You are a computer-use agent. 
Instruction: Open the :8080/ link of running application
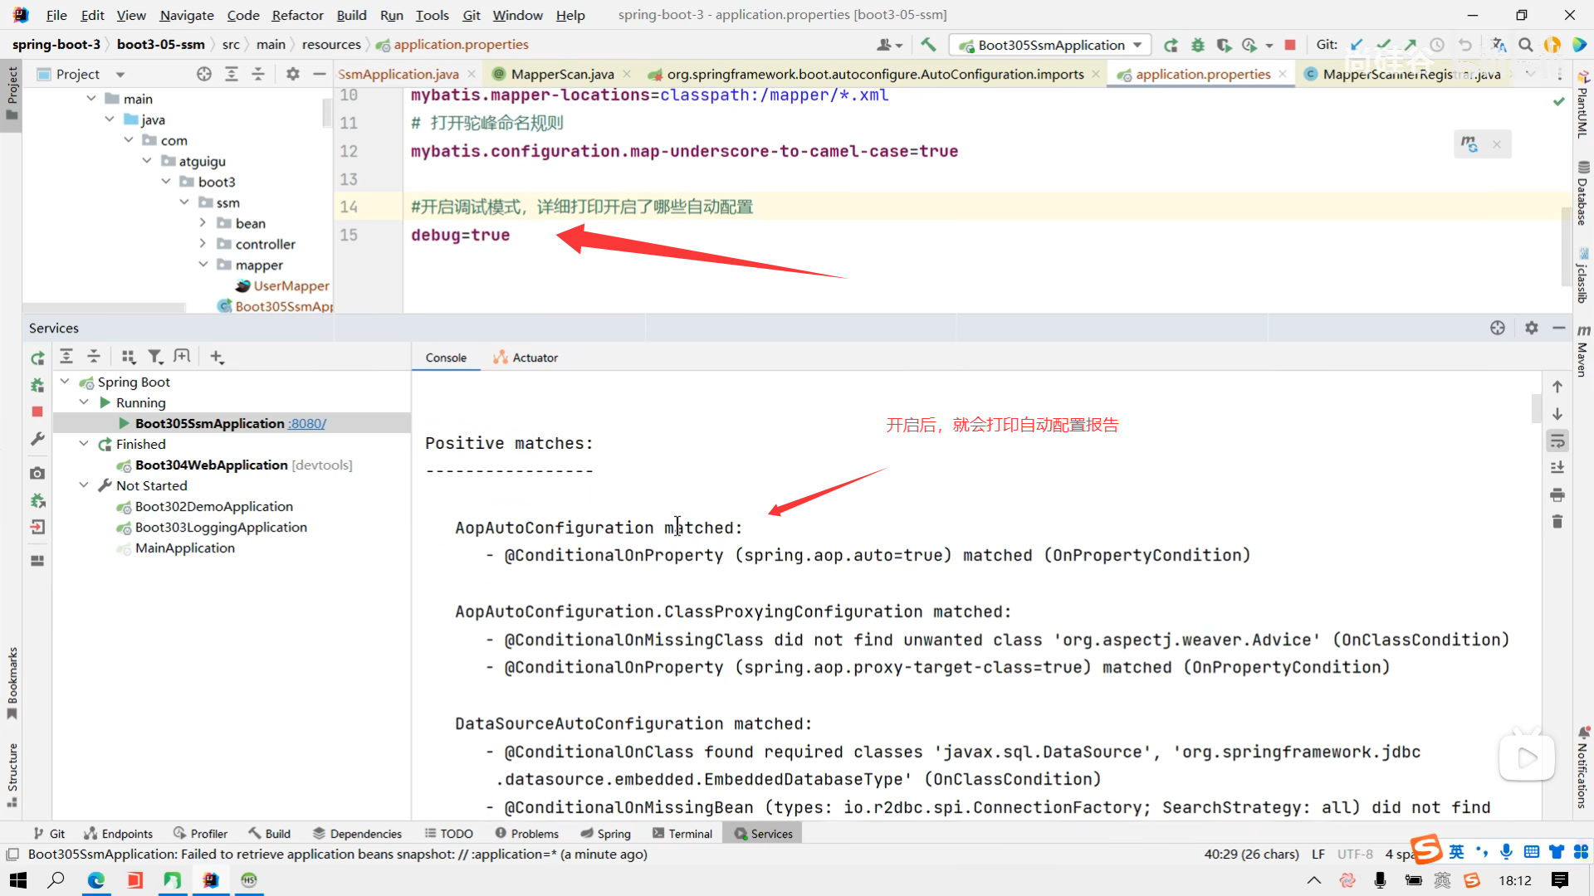[x=307, y=423]
